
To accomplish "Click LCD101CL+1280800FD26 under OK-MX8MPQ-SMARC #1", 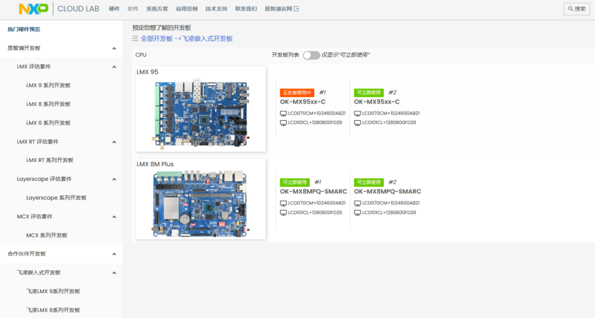I will click(x=315, y=213).
